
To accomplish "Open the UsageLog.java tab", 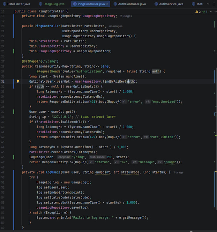I will pos(52,4).
